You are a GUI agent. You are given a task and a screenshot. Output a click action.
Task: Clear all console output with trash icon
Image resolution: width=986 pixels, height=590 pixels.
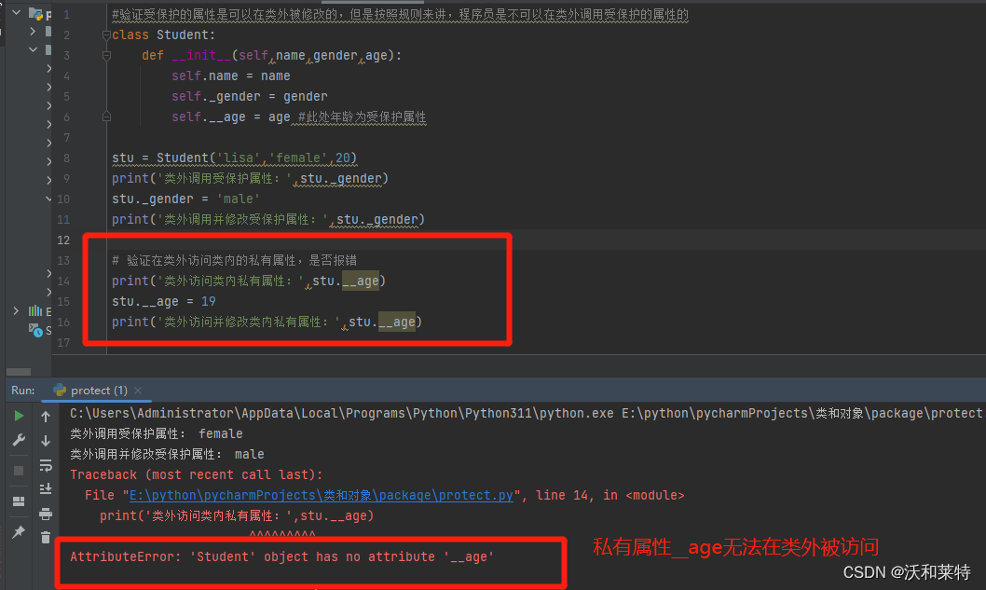pos(46,538)
